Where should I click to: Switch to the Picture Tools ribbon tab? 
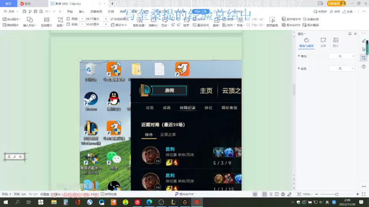click(201, 11)
